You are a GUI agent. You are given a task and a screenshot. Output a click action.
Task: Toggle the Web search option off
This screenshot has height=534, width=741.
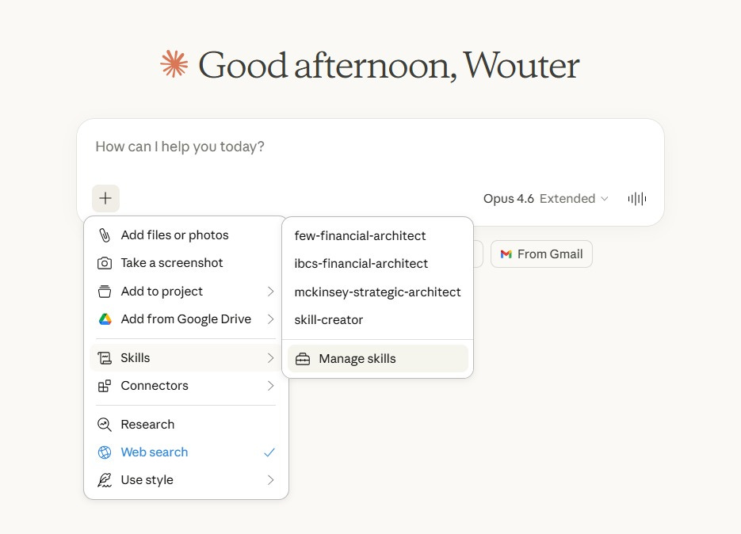click(x=185, y=452)
